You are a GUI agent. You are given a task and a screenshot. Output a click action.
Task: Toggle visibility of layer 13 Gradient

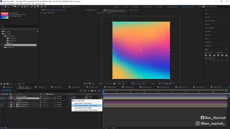point(1,104)
